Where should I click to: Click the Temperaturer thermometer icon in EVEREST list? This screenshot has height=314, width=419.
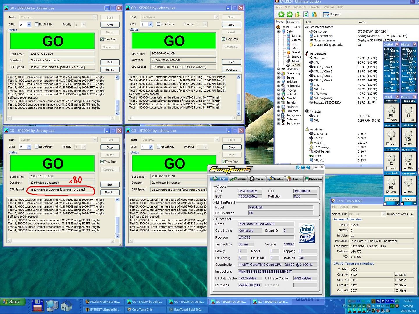coord(307,53)
